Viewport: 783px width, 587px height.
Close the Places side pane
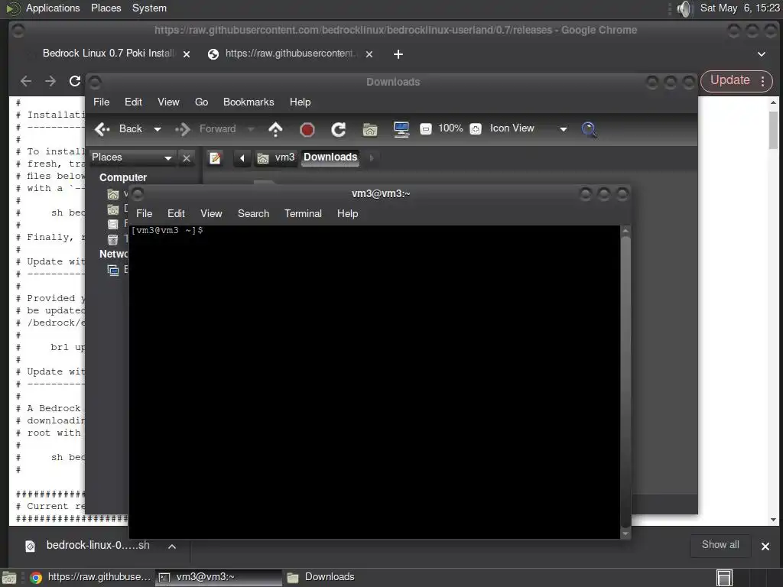tap(187, 157)
